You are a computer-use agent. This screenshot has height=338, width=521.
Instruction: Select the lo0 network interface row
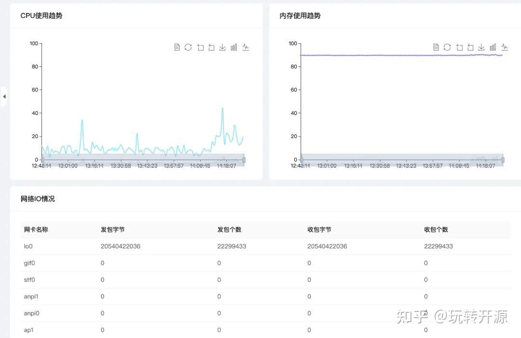pos(28,246)
